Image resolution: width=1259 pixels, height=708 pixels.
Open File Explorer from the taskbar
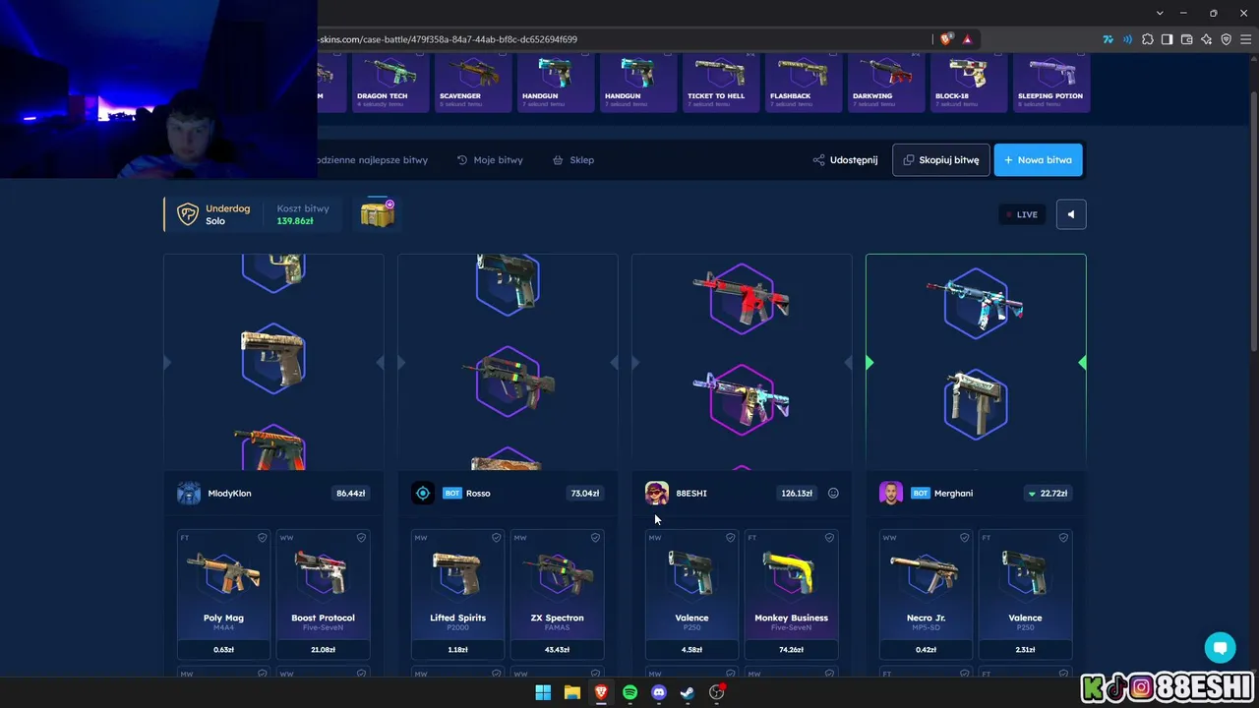pyautogui.click(x=571, y=692)
